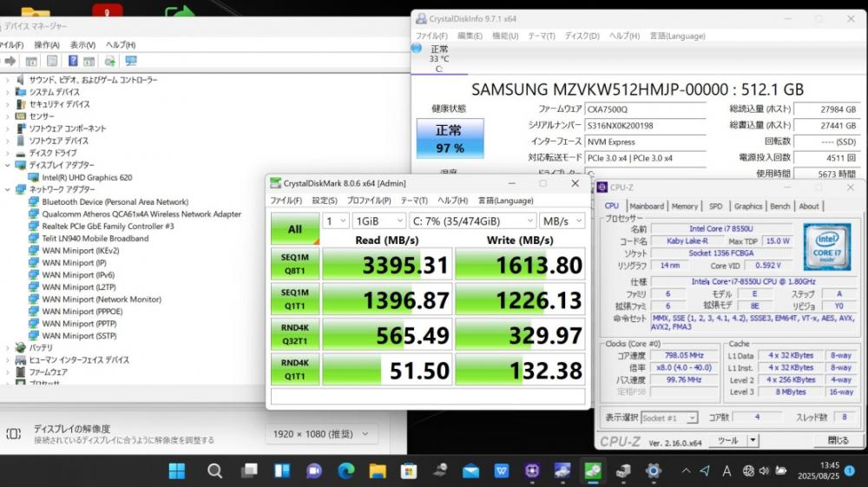Click the blue help question-mark toolbar icon
Image resolution: width=868 pixels, height=487 pixels.
(x=73, y=61)
